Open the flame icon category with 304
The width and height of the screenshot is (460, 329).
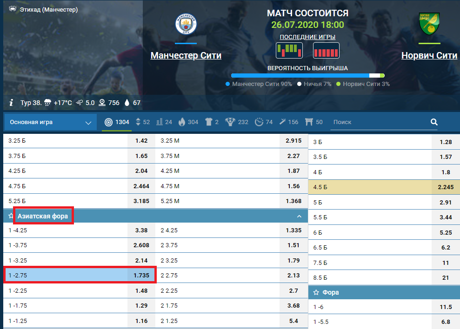[x=188, y=122]
